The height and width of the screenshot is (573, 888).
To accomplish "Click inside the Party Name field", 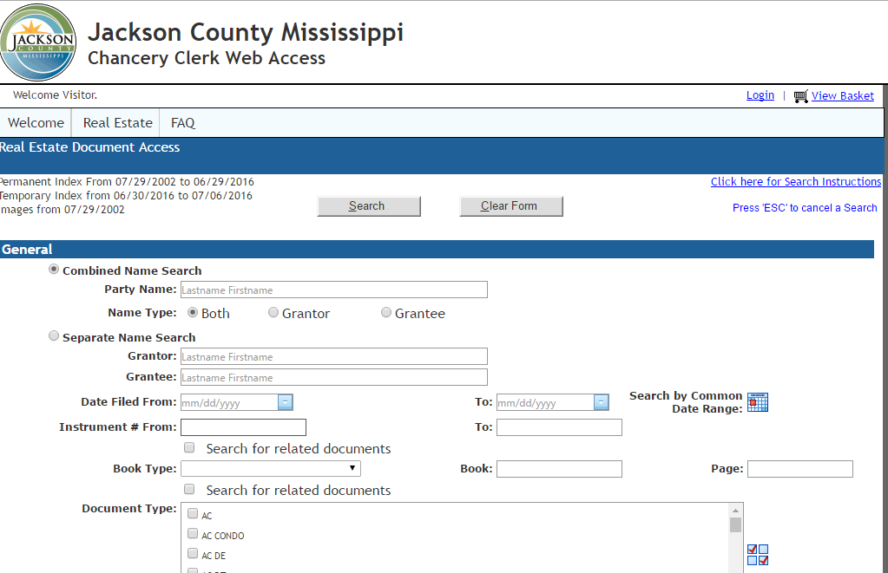I will [x=333, y=289].
